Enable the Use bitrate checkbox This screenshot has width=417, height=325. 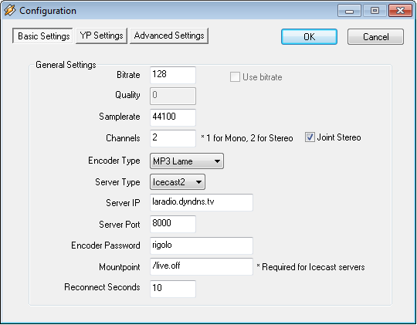point(235,77)
